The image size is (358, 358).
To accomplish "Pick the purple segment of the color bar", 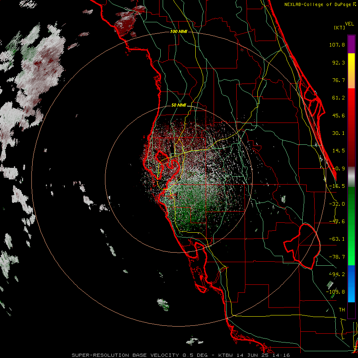I will coord(351,44).
